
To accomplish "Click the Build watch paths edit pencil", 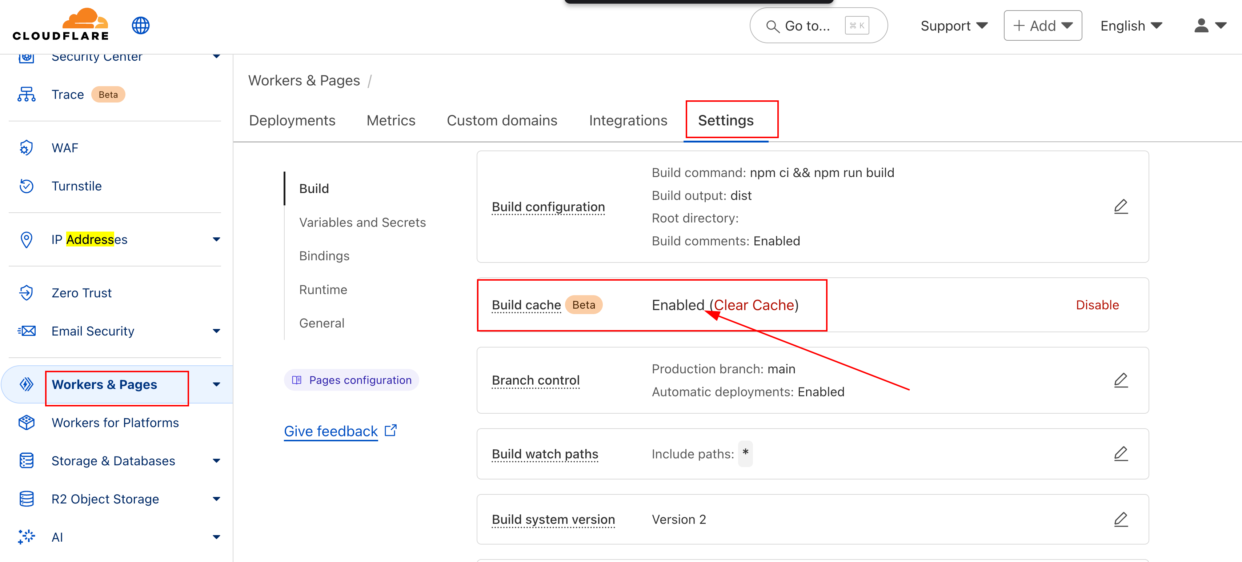I will pos(1121,454).
